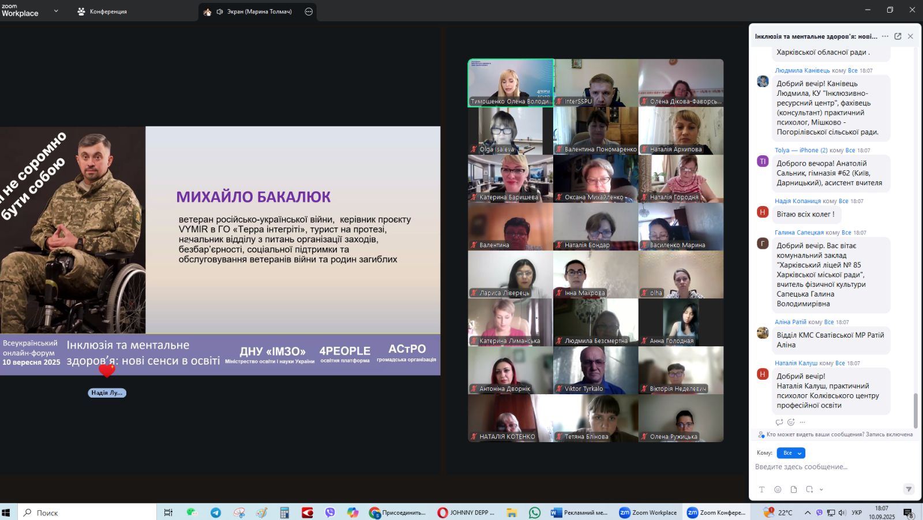Viewport: 923px width, 520px height.
Task: Click the attach file icon in chat
Action: (794, 489)
